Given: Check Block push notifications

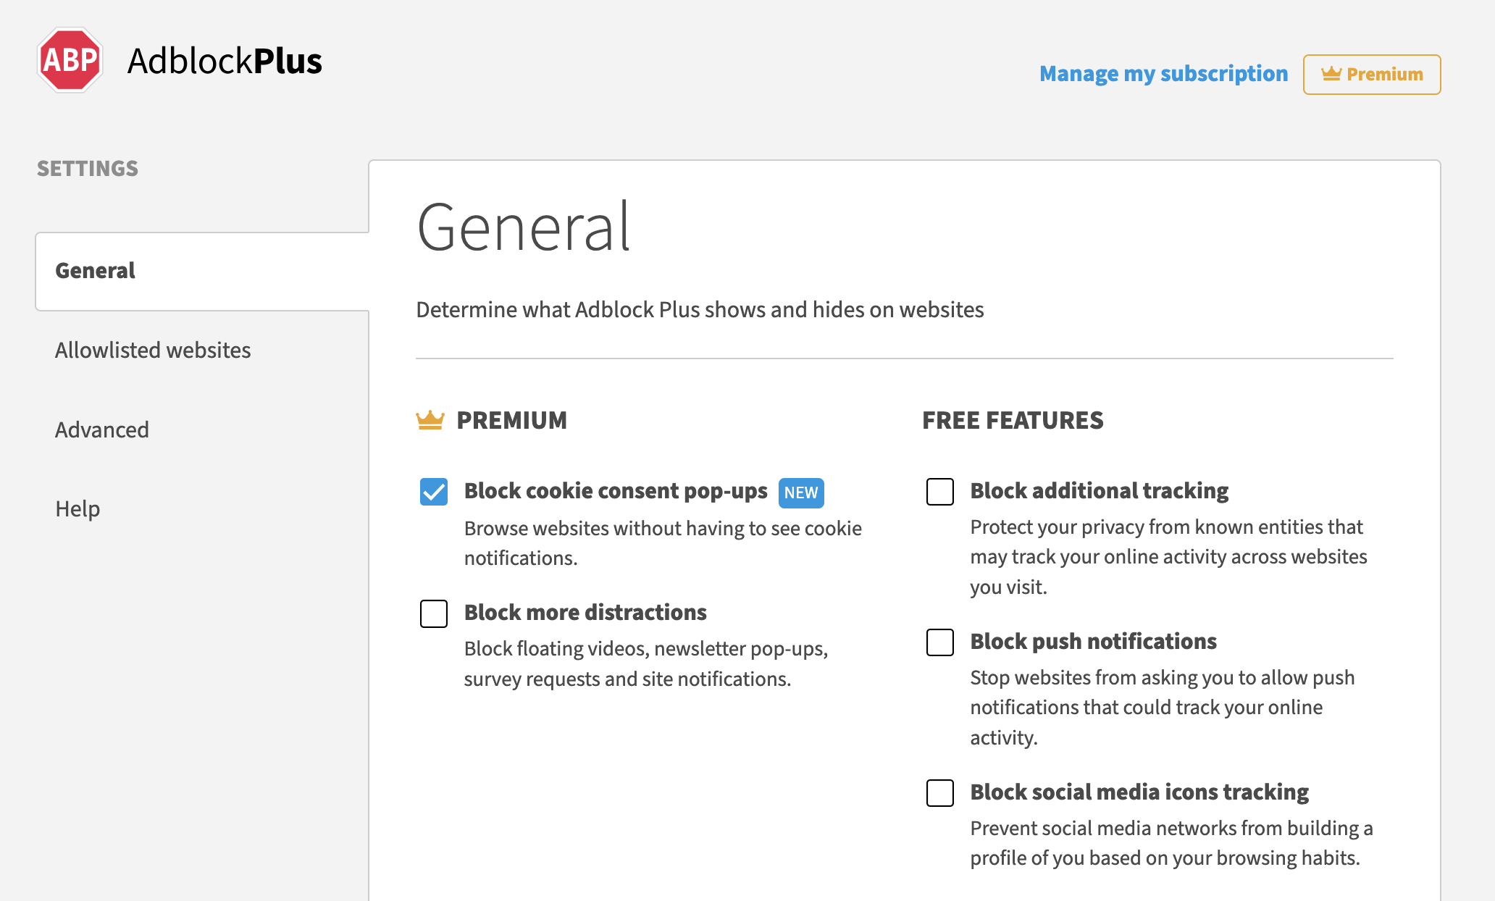Looking at the screenshot, I should tap(939, 642).
